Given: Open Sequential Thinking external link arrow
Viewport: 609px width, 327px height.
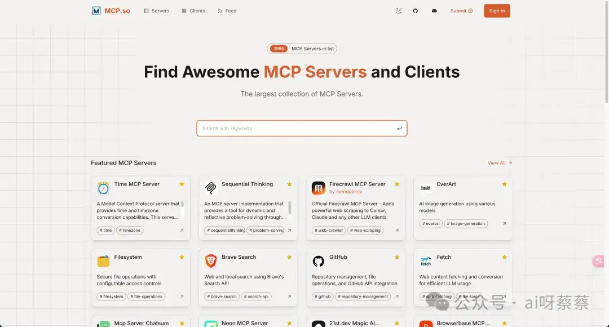Looking at the screenshot, I should pyautogui.click(x=289, y=230).
